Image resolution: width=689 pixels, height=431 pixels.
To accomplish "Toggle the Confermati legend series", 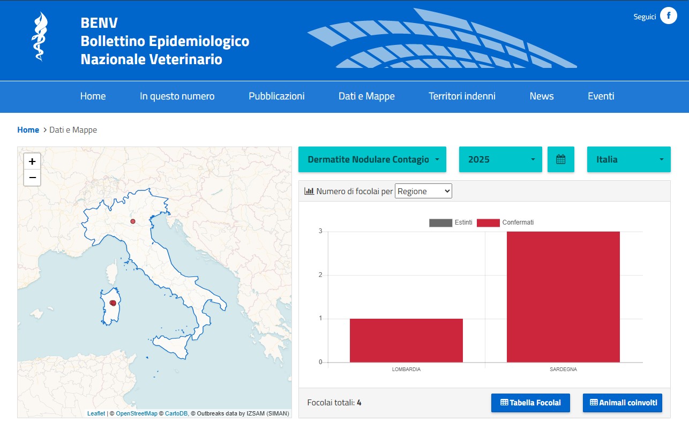I will coord(505,222).
